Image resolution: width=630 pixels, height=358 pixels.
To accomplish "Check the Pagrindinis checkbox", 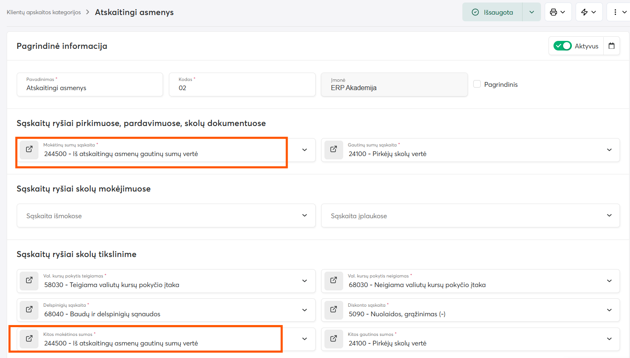I will pyautogui.click(x=477, y=84).
